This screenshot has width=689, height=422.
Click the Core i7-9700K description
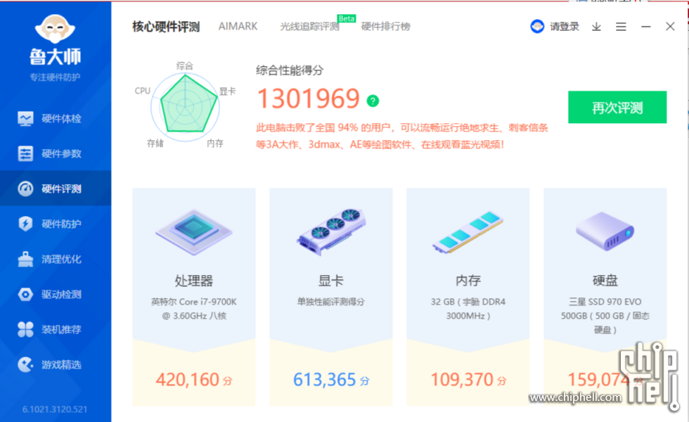coord(194,309)
